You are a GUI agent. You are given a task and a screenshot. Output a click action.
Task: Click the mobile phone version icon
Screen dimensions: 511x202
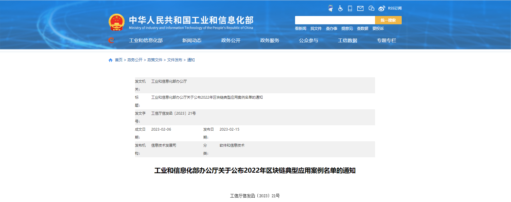350,8
